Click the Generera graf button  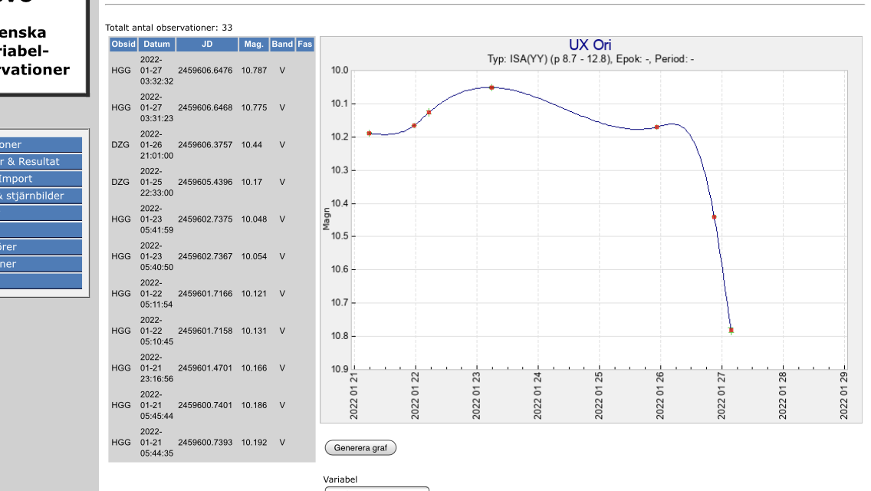tap(360, 448)
